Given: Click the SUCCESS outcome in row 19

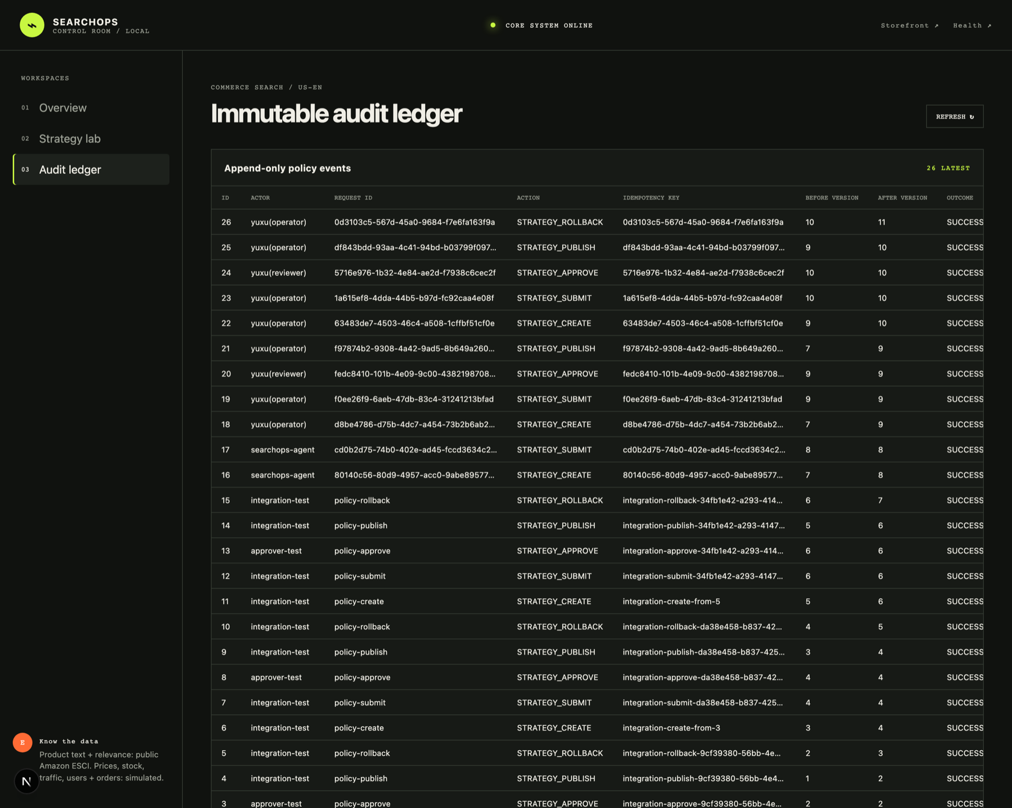Looking at the screenshot, I should point(965,399).
